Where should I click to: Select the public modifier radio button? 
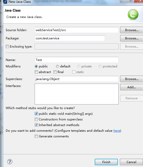(36, 66)
